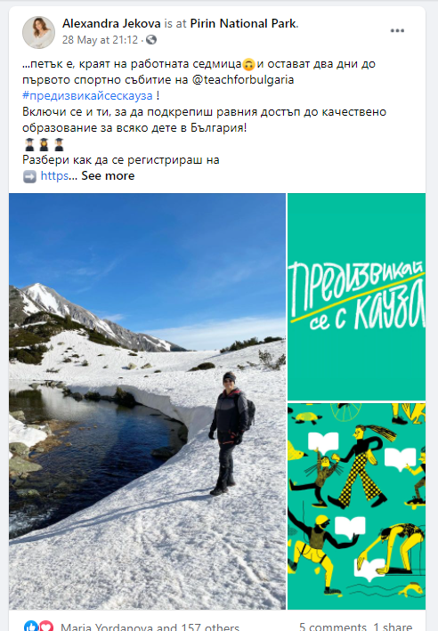Open the #предизвикайсескауза hashtag
438x631 pixels.
point(87,96)
